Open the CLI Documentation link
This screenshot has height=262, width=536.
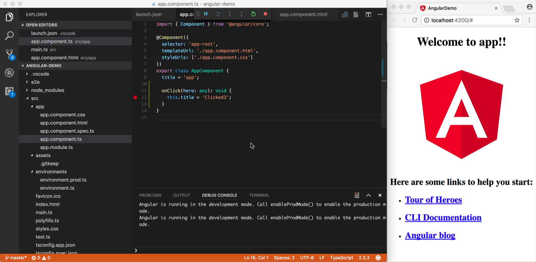(443, 217)
